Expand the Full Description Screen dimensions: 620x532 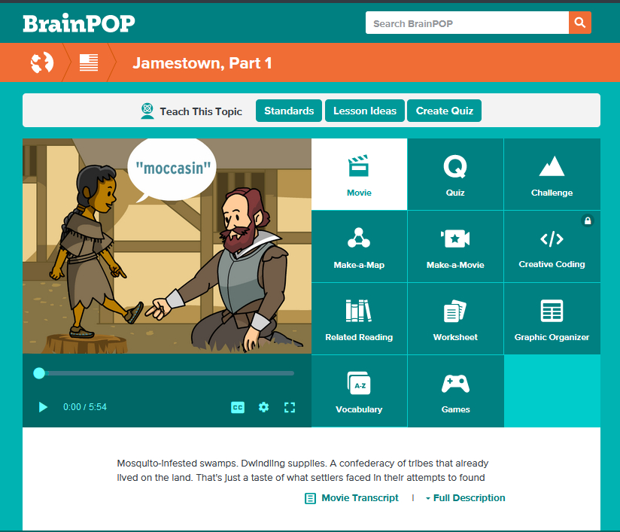(465, 498)
